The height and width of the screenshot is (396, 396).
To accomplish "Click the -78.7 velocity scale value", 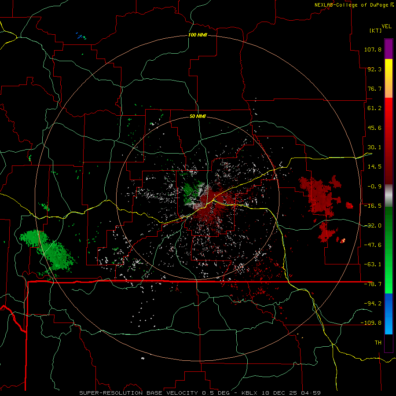I will tap(373, 284).
